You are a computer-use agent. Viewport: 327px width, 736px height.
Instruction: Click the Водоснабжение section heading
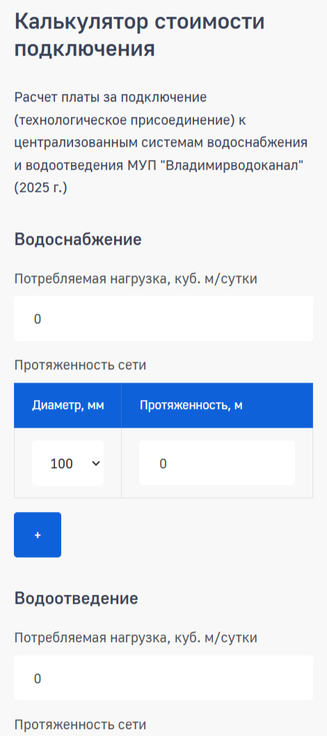[x=78, y=239]
